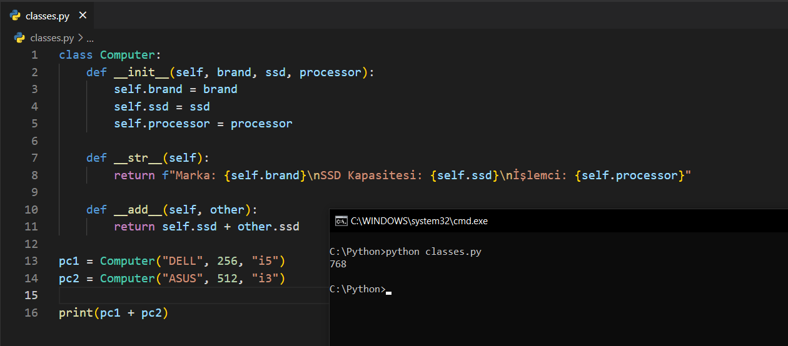This screenshot has height=346, width=788.
Task: Select the classes.py editor tab label
Action: (x=48, y=16)
